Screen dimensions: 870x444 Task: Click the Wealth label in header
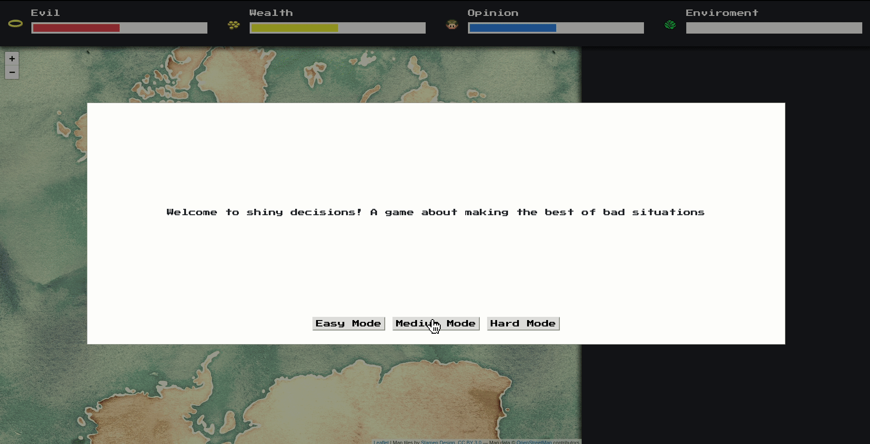[x=271, y=13]
